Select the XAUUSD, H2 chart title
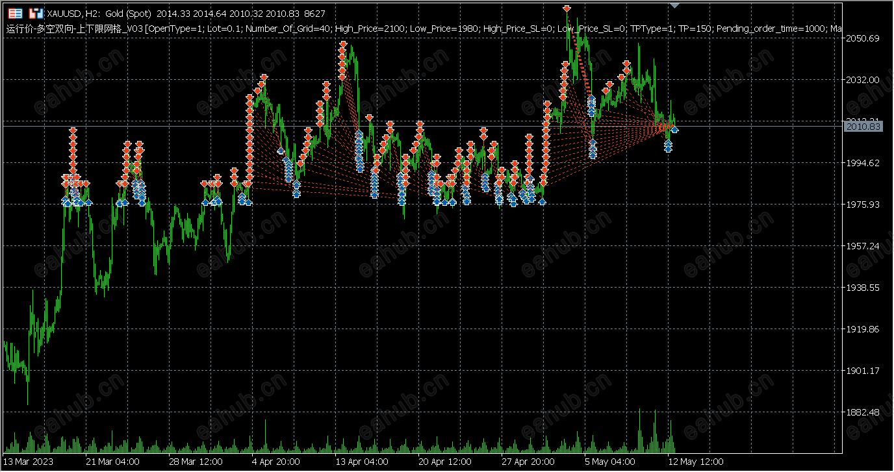Viewport: 894px width, 472px height. click(x=74, y=14)
